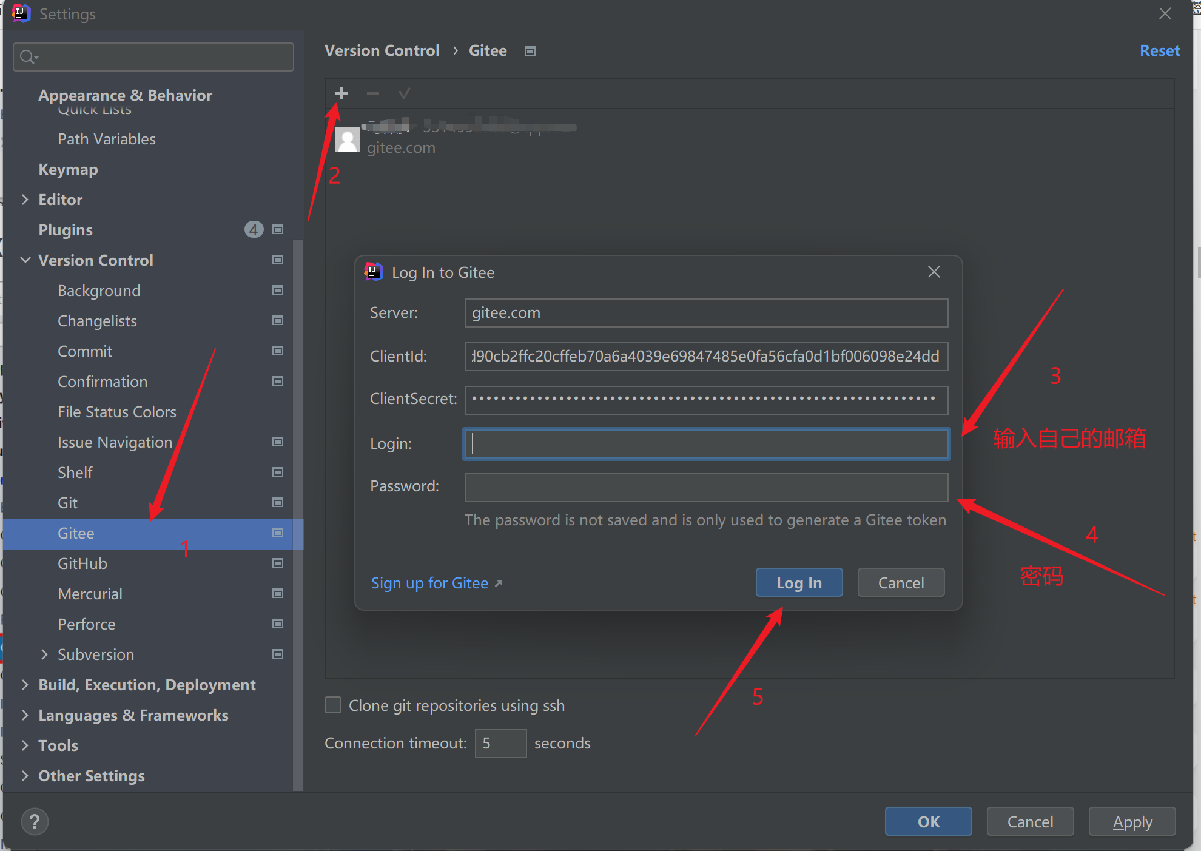Click the project icon beside Changelists
Viewport: 1201px width, 851px height.
coord(278,320)
